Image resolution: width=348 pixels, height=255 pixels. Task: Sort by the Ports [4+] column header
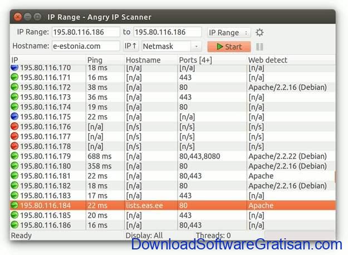[x=212, y=60]
